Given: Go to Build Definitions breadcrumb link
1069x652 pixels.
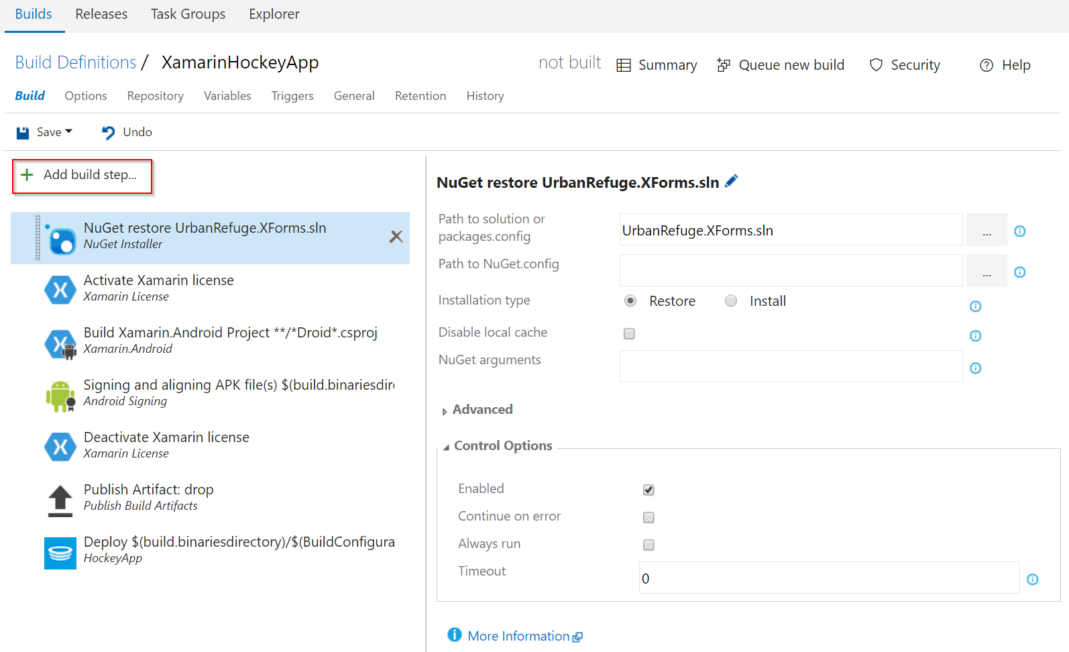Looking at the screenshot, I should 76,62.
